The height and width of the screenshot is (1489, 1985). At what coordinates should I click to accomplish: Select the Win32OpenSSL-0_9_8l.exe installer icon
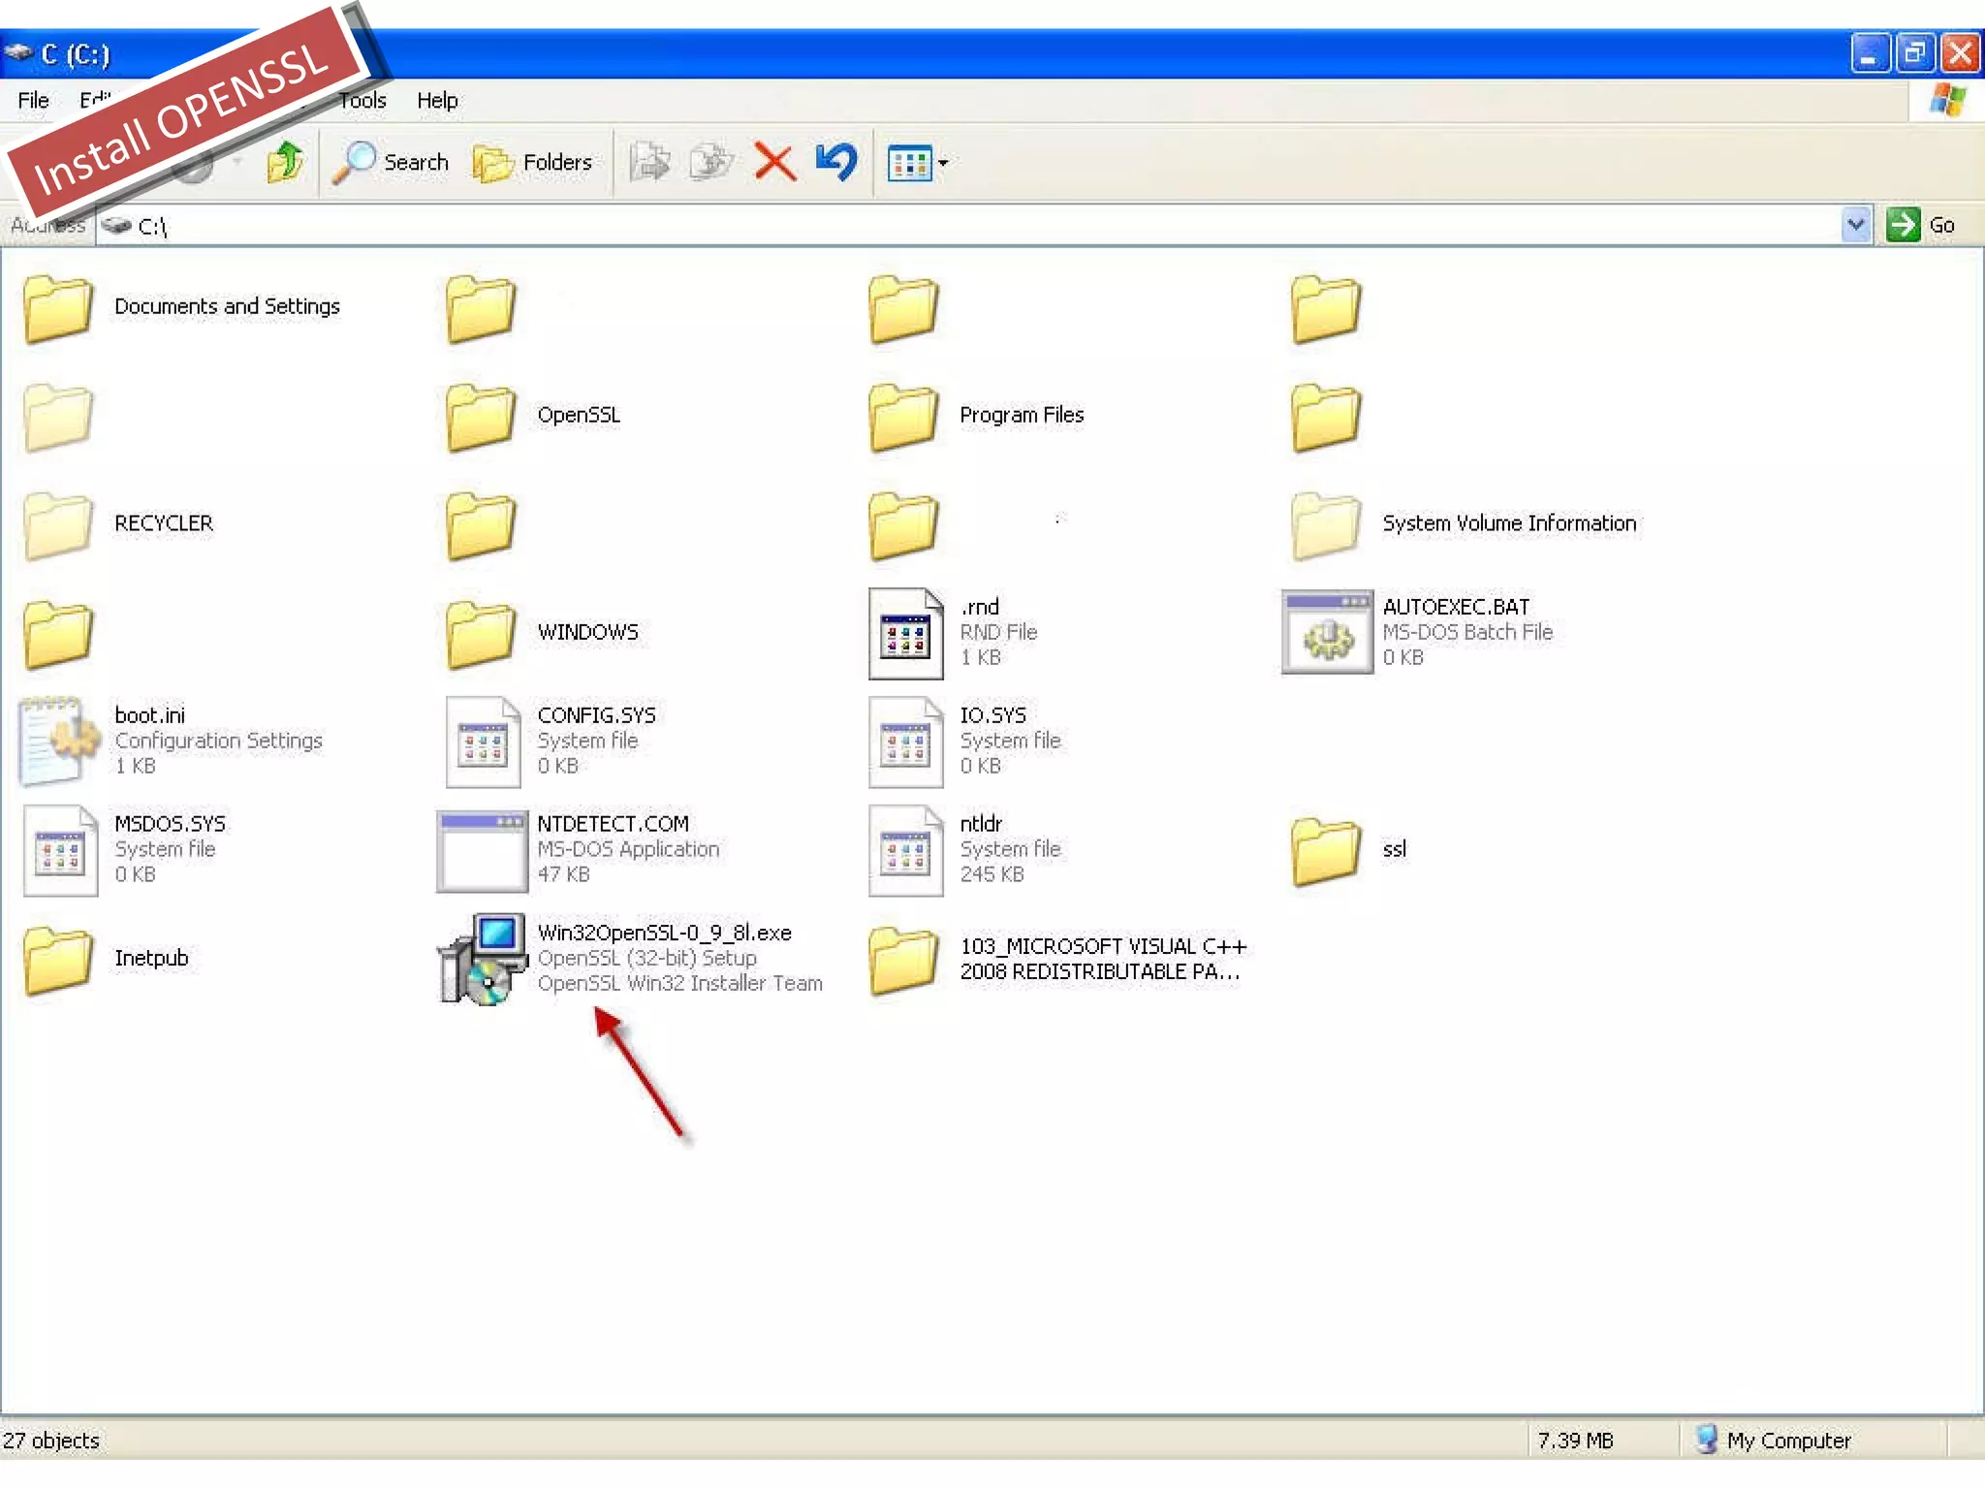point(483,958)
